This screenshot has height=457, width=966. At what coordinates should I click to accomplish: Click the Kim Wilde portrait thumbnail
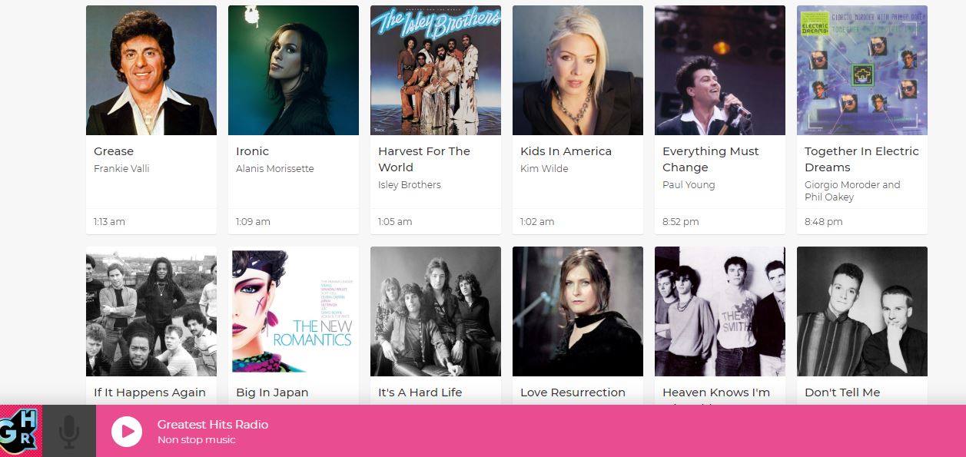coord(578,70)
